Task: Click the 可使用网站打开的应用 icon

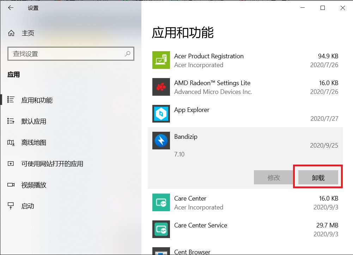Action: click(x=11, y=164)
